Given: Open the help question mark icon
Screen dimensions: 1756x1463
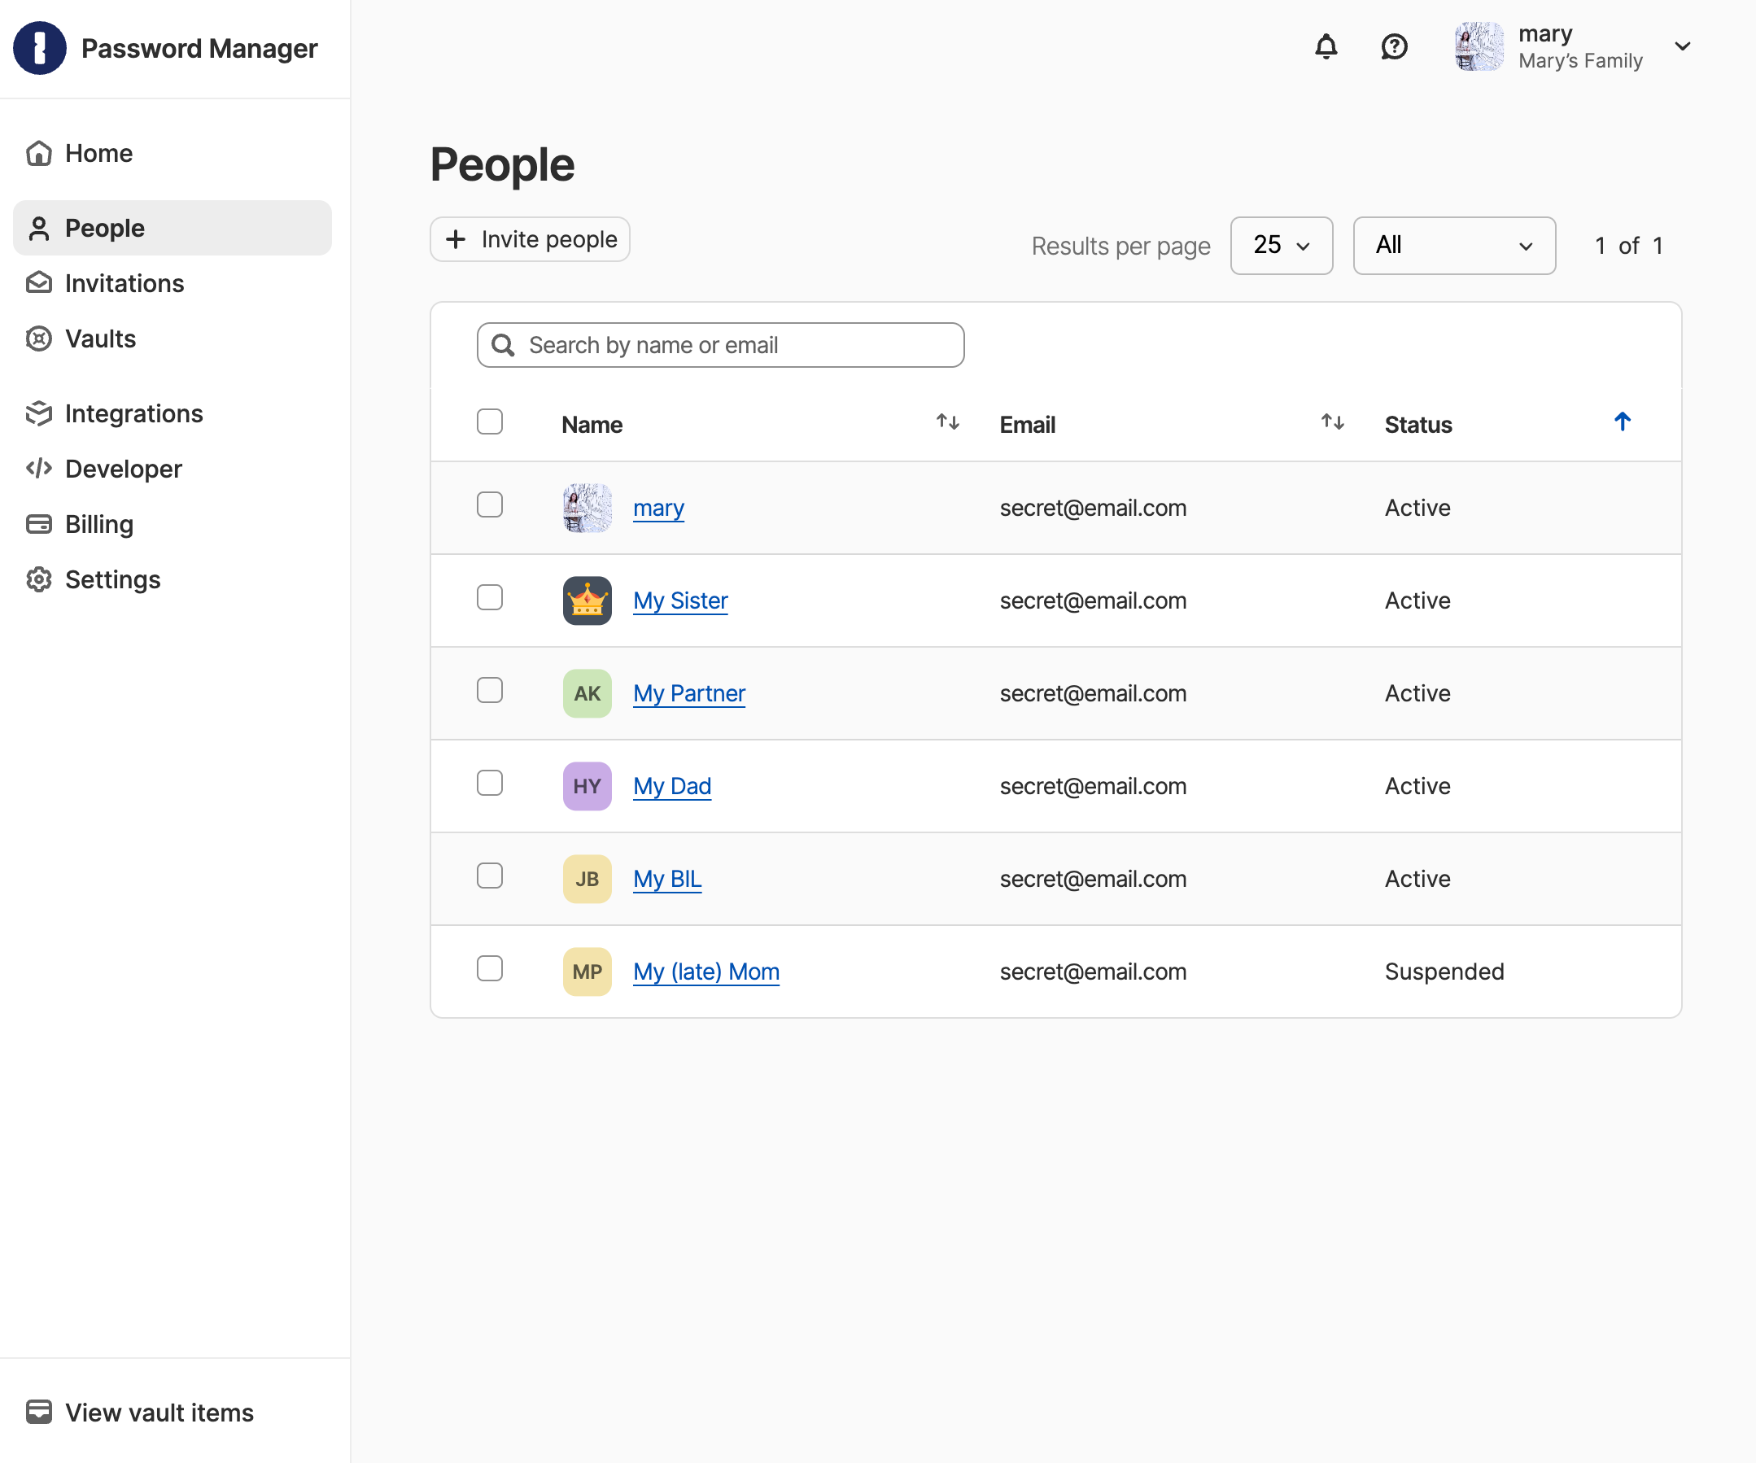Looking at the screenshot, I should click(1394, 47).
